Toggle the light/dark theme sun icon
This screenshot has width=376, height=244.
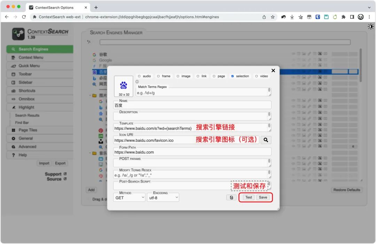click(370, 26)
